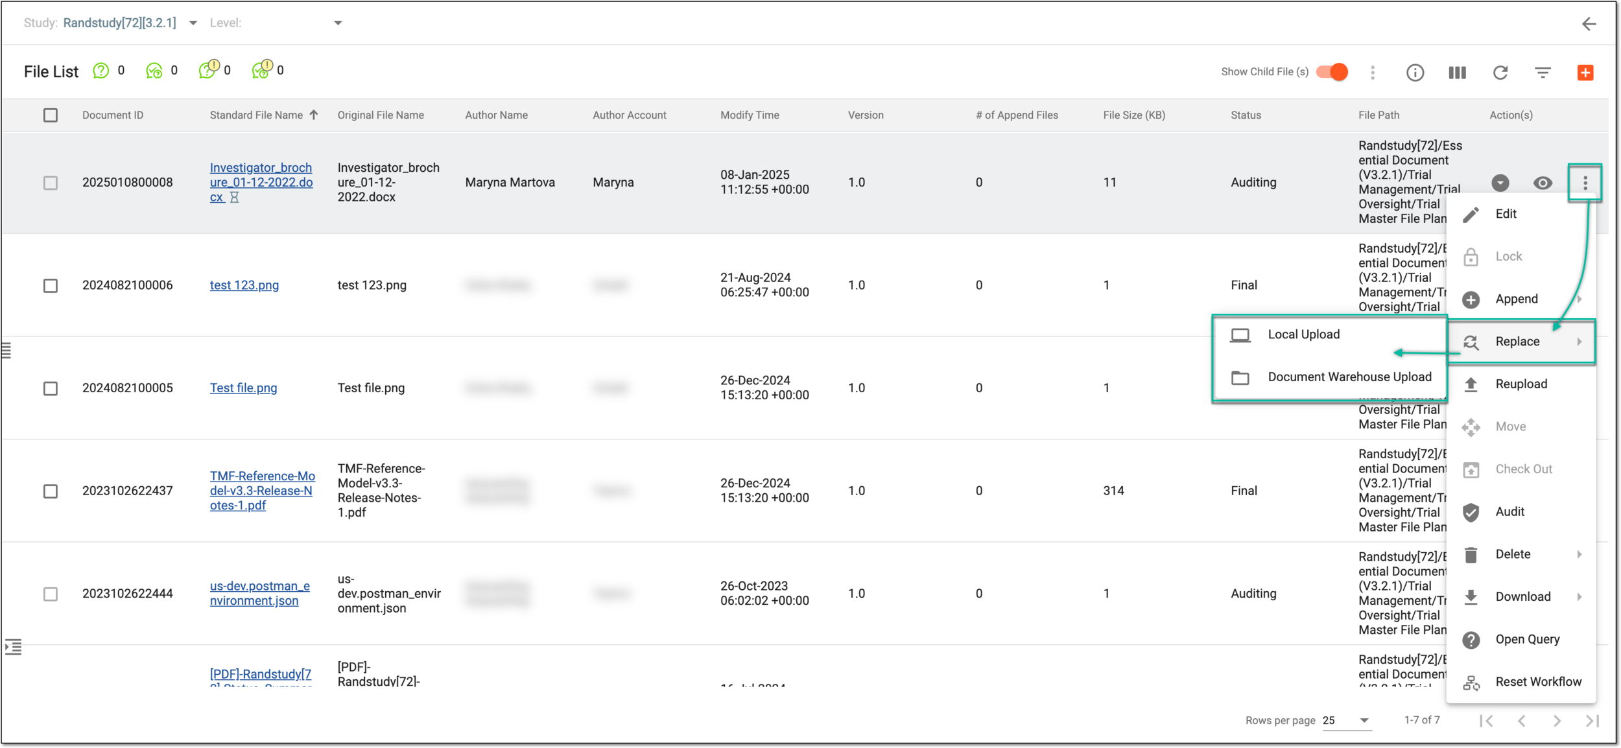Refresh the file list

point(1500,73)
